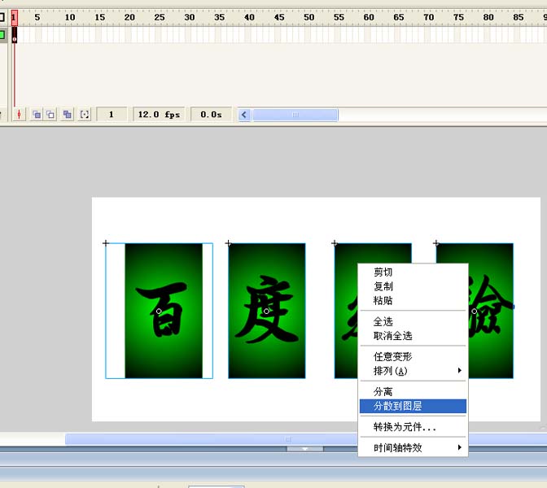Click the timeline horizontal scrollbar thumb
The height and width of the screenshot is (488, 547).
(x=295, y=115)
